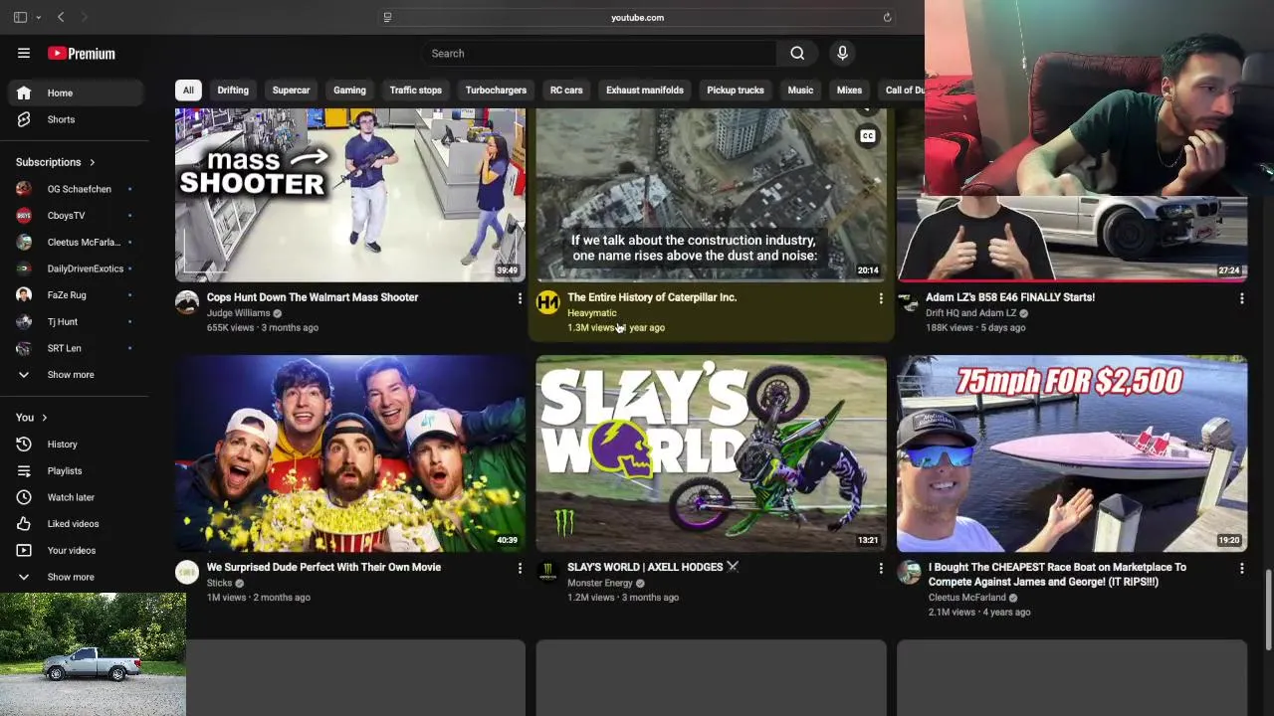Open FaZe Rug channel subscription

coord(76,295)
